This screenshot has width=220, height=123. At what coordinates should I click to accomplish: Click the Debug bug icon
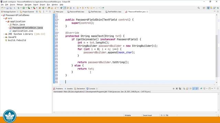(x=18, y=8)
